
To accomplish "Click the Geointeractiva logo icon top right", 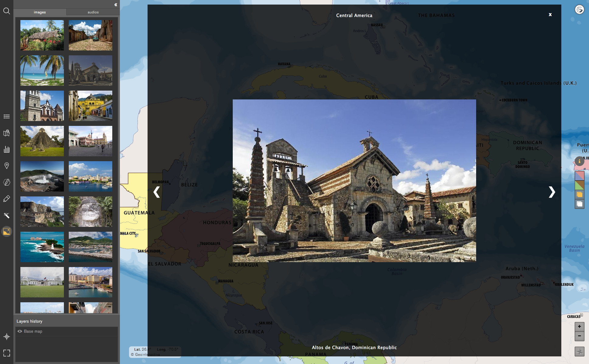I will point(579,10).
